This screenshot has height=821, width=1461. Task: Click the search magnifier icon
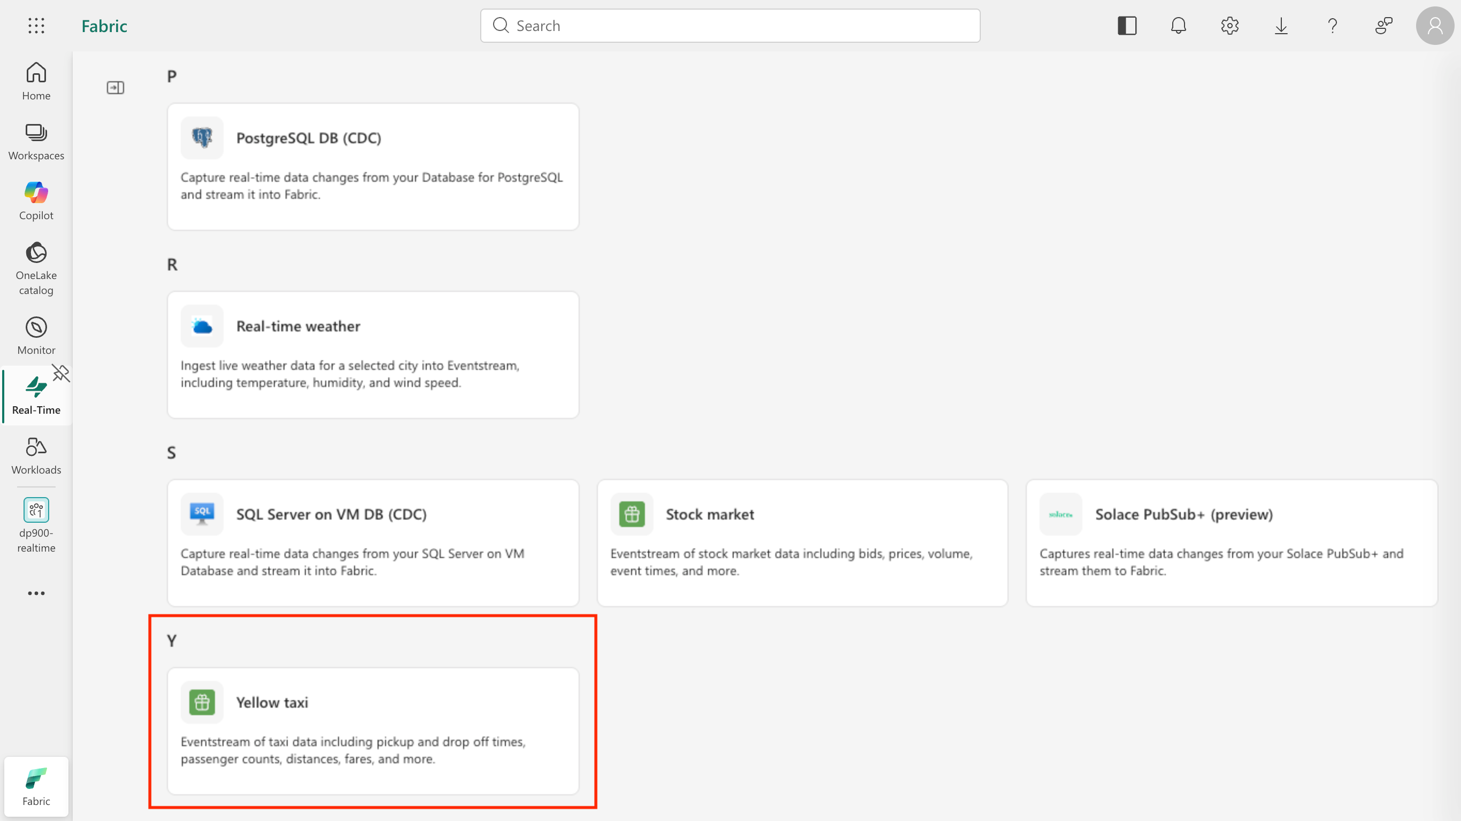point(500,26)
